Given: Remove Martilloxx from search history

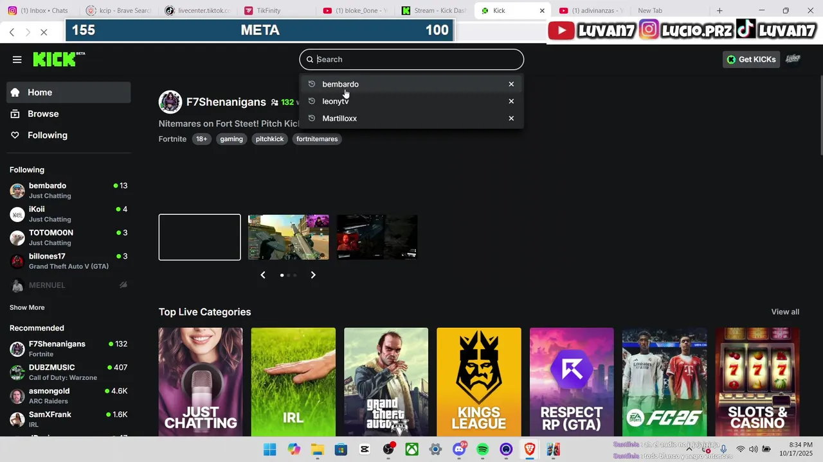Looking at the screenshot, I should click(511, 119).
